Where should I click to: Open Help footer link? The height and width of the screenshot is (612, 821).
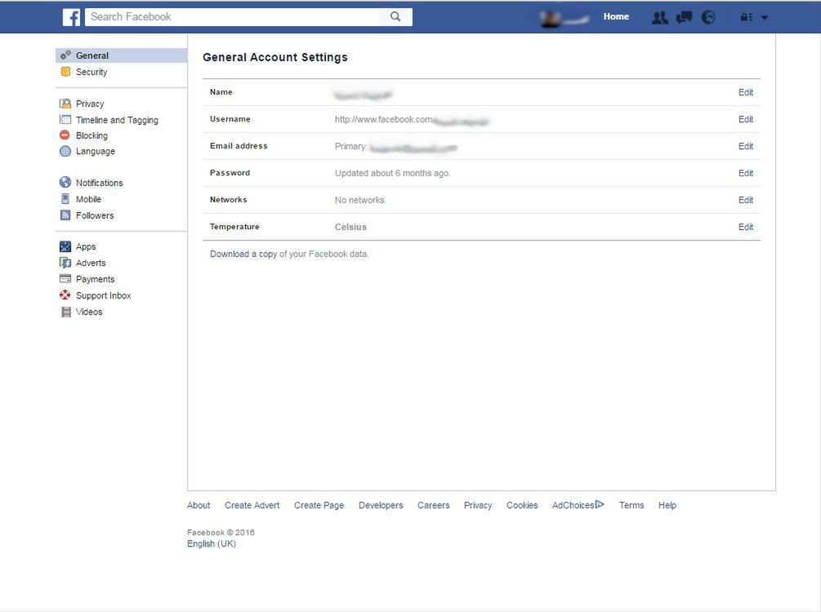tap(667, 505)
